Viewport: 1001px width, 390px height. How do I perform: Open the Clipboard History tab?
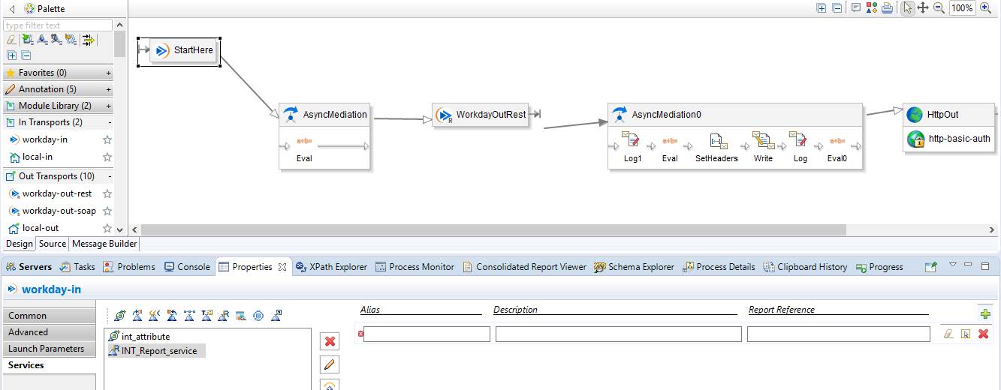[805, 267]
